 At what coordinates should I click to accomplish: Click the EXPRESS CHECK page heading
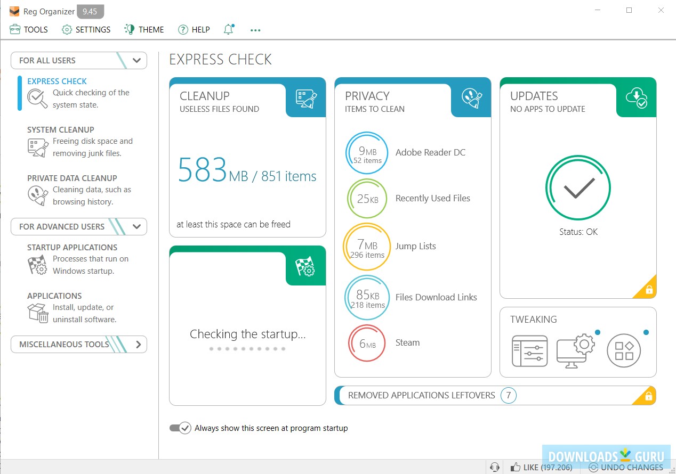point(220,59)
